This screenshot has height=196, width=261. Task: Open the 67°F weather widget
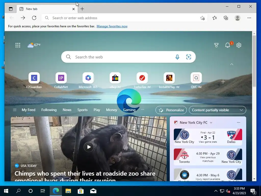coord(34,45)
